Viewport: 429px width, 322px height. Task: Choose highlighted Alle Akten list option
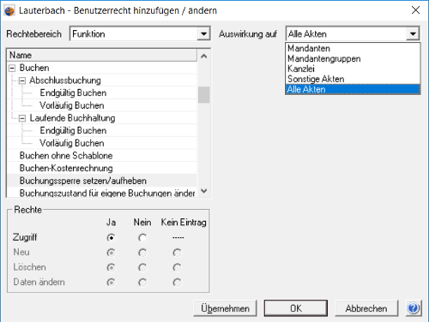(x=353, y=89)
